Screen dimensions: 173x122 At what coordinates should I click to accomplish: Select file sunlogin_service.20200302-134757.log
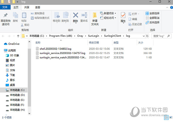point(63,53)
